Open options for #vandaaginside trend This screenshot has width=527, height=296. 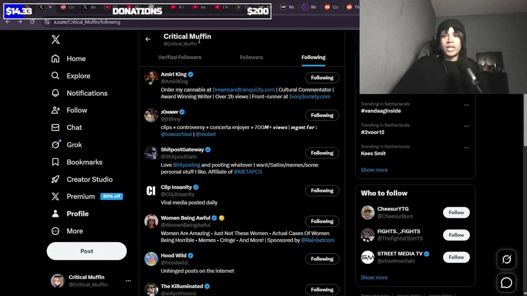tap(466, 105)
